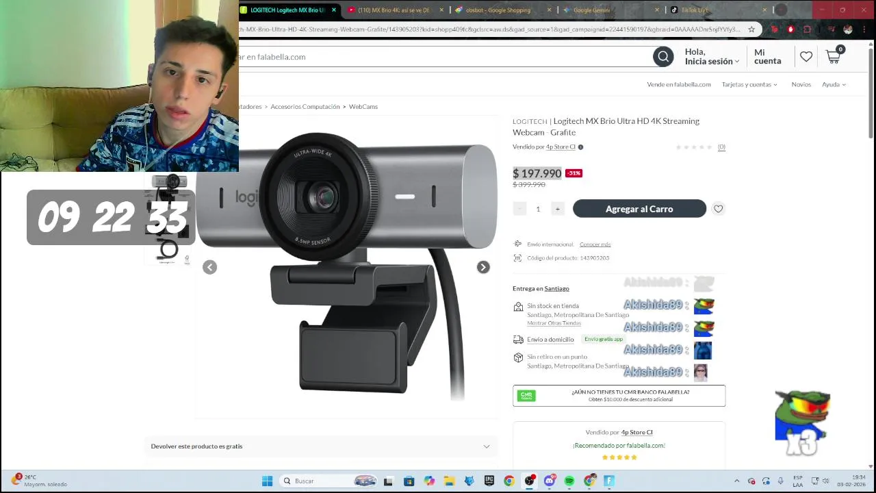
Task: Click the microphone icon in system tray
Action: [780, 481]
